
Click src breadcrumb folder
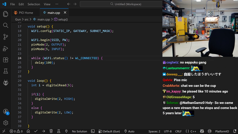click(x=26, y=19)
